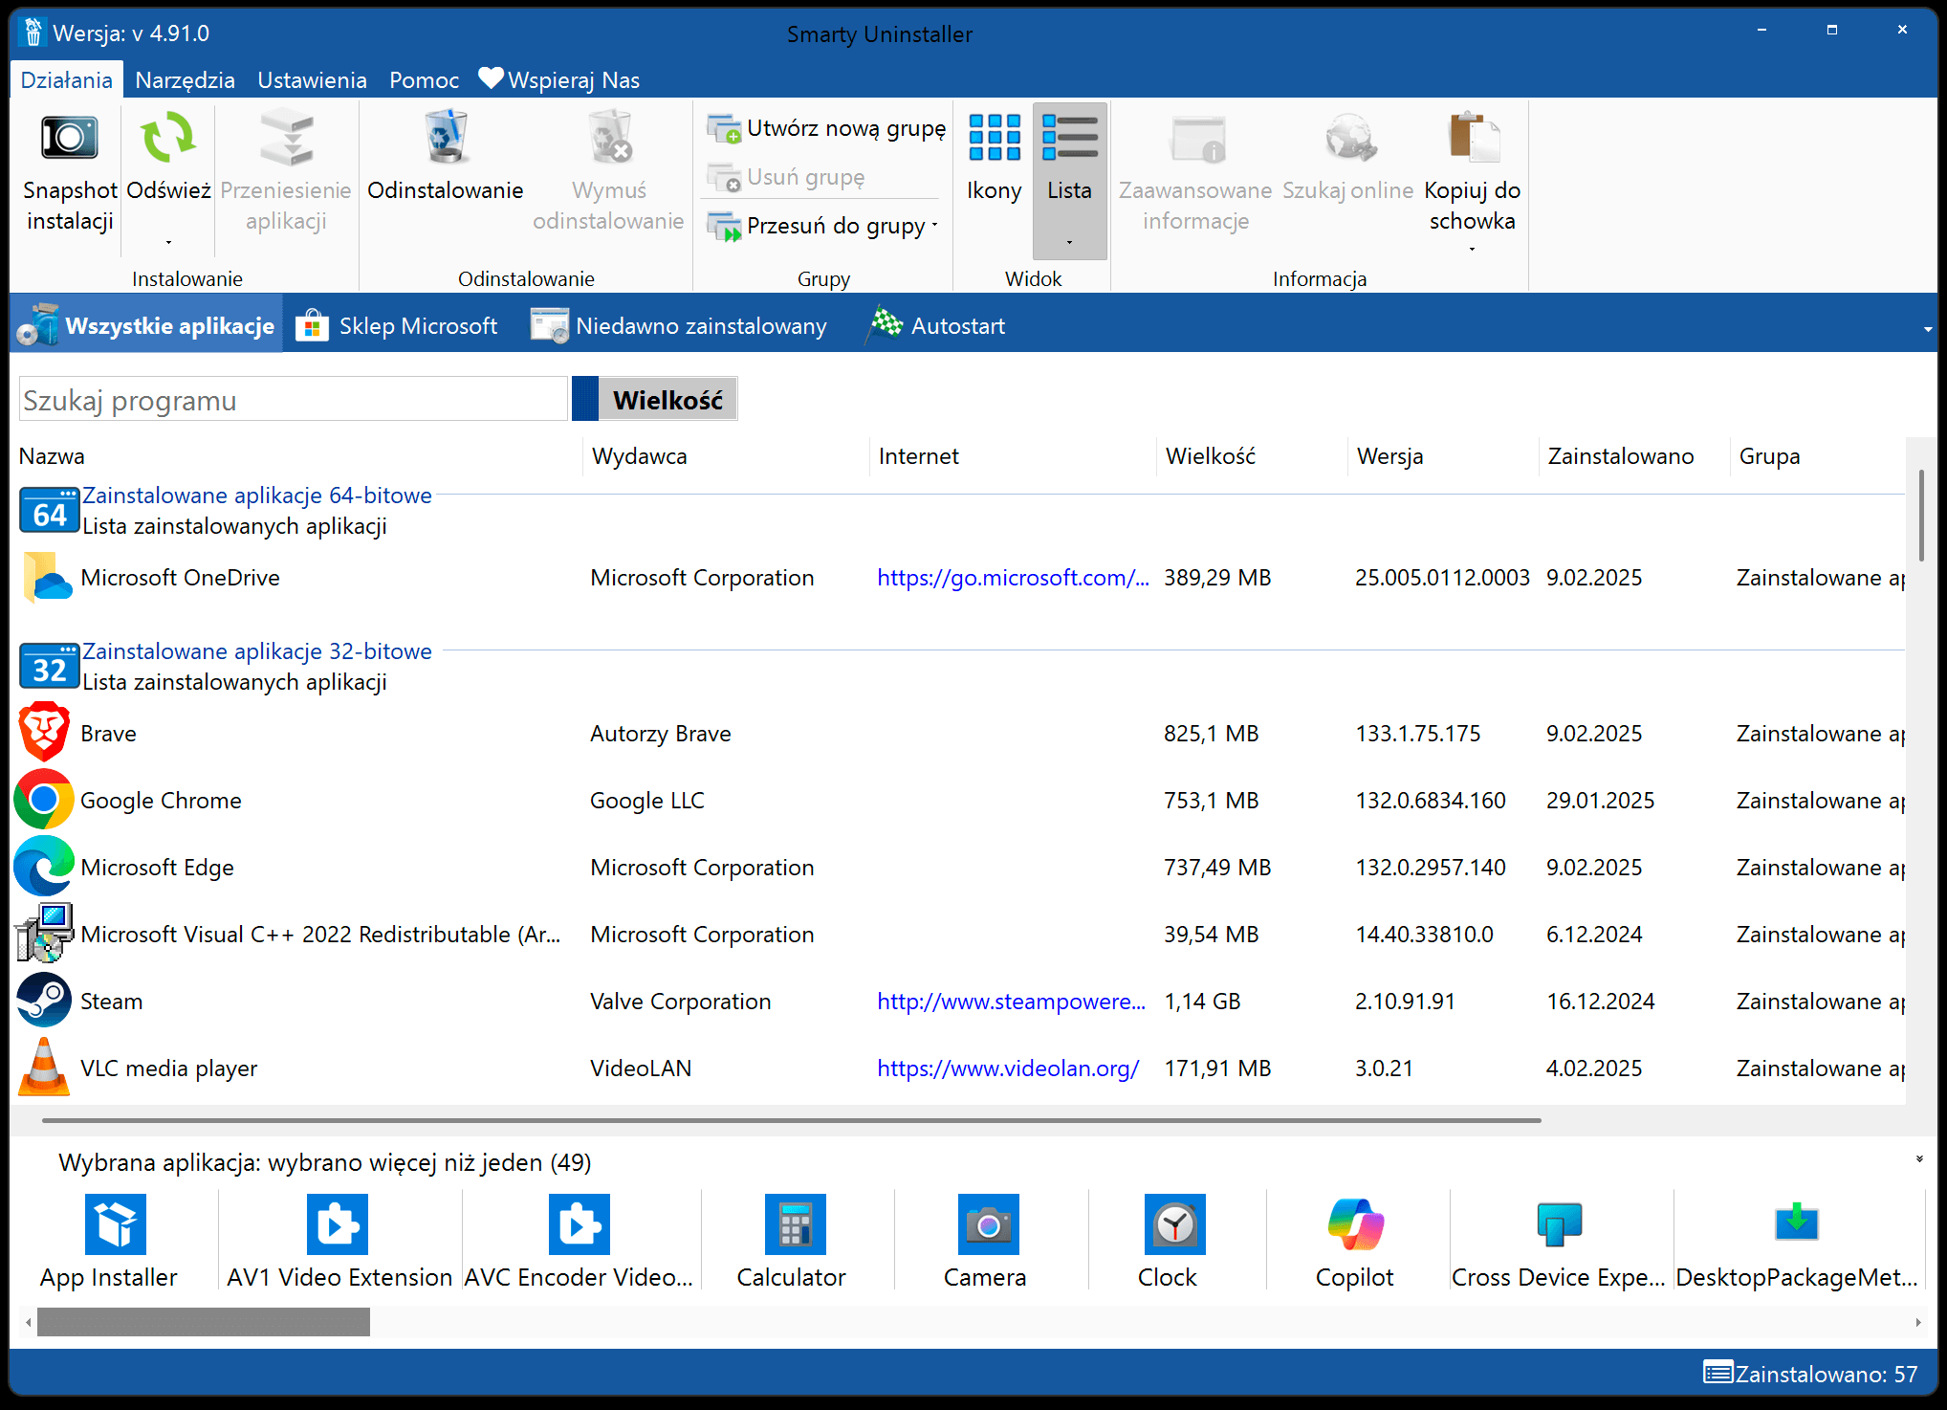
Task: Click the 32-bit applications group icon
Action: 49,667
